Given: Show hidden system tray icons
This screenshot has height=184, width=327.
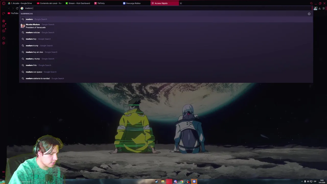Looking at the screenshot, I should click(302, 181).
